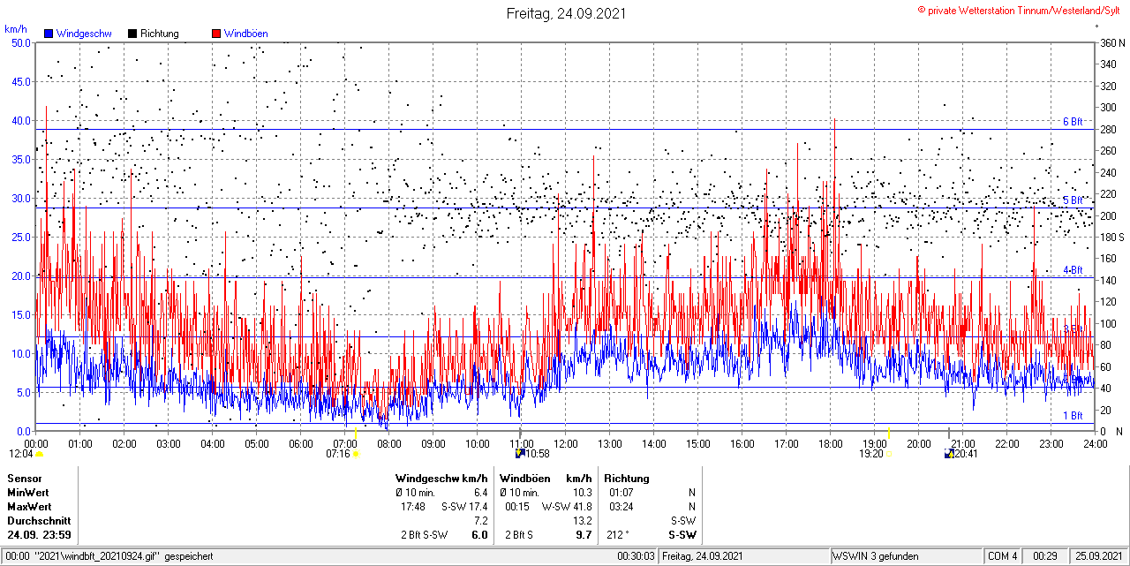Click the 360 N label on the right axis

[1111, 42]
